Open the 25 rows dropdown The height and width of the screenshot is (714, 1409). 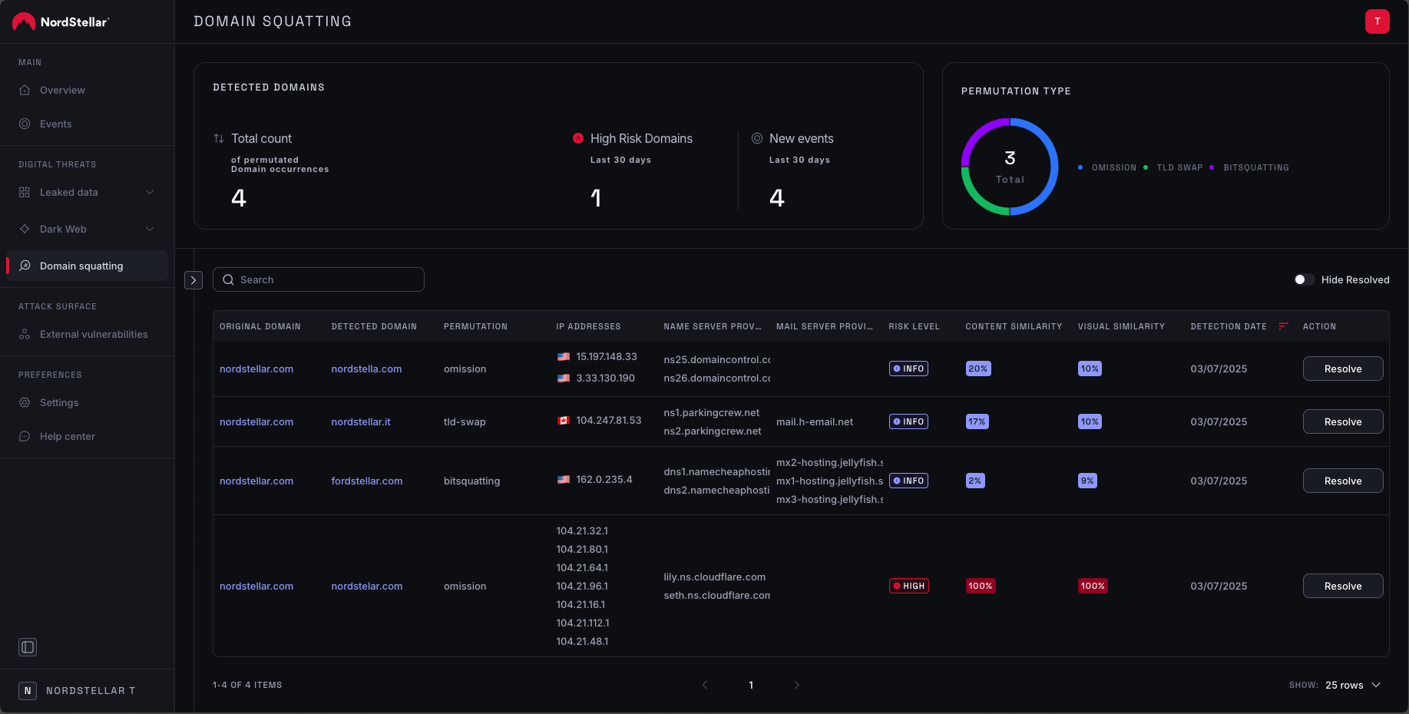click(1353, 685)
